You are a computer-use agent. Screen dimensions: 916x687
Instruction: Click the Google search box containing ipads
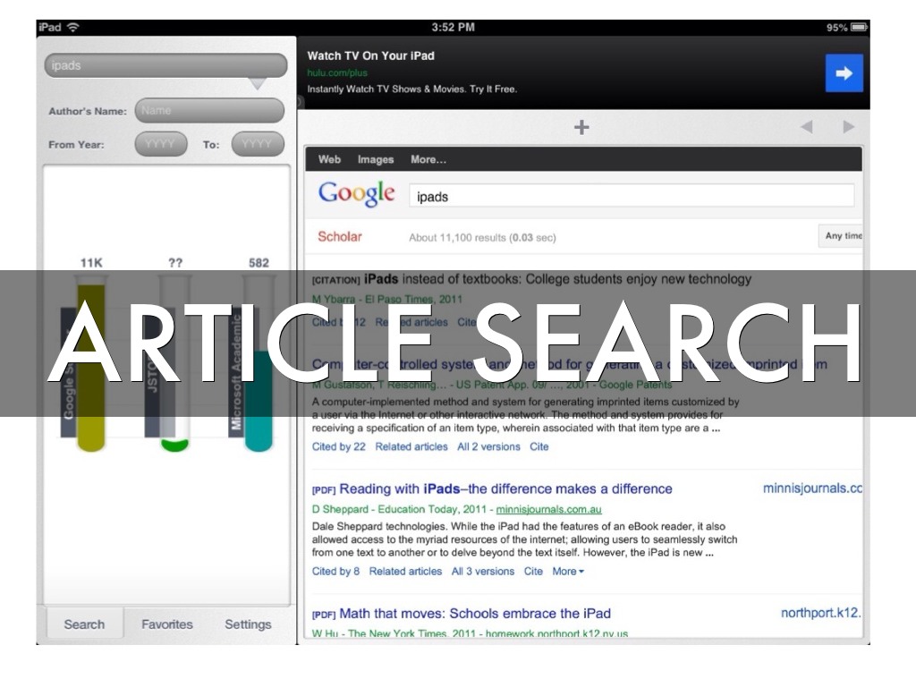[631, 196]
